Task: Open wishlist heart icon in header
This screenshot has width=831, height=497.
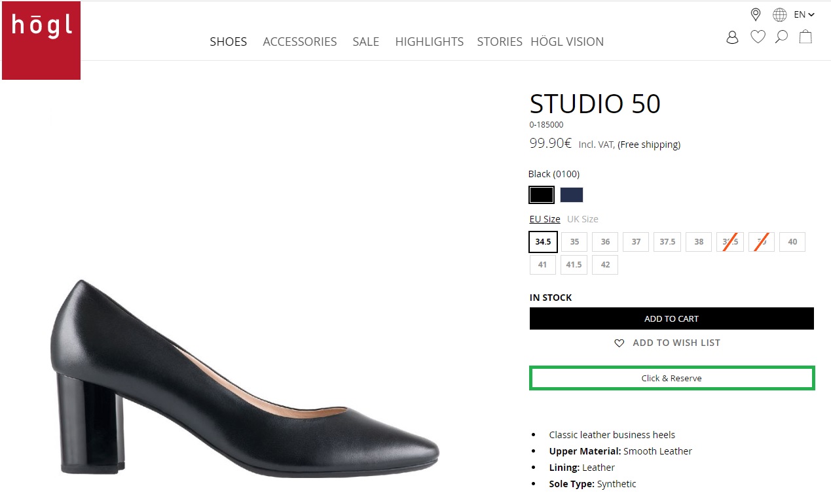Action: (758, 37)
